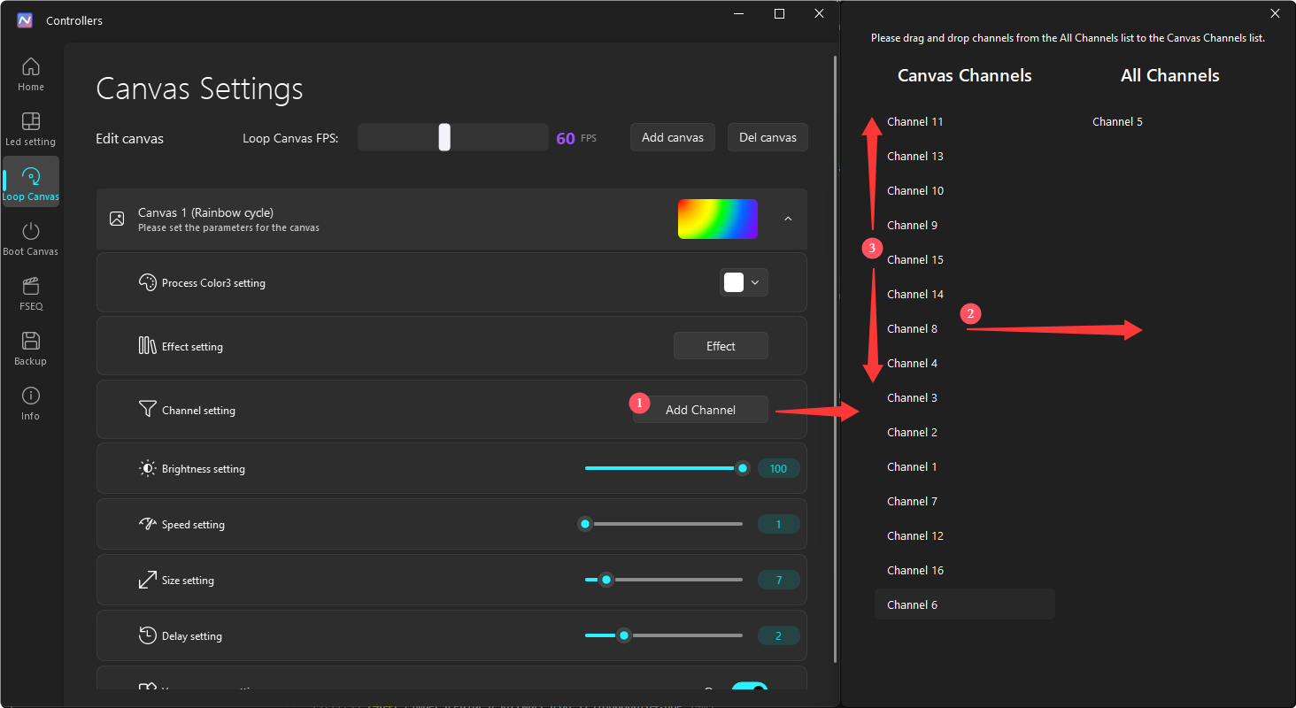Click the Delay setting clock icon
Screen dimensions: 1296x708
(147, 635)
